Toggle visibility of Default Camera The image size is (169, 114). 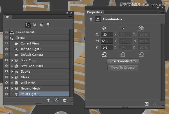coord(6,54)
